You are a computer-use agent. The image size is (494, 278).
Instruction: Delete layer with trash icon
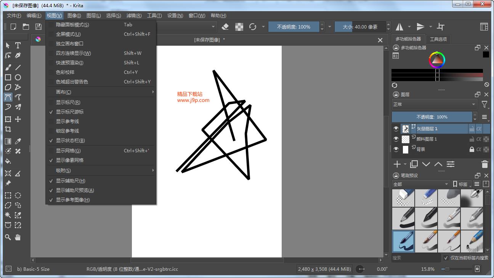click(x=484, y=164)
